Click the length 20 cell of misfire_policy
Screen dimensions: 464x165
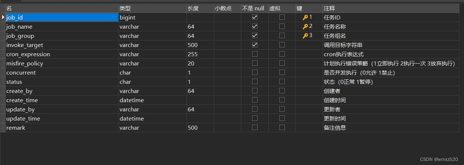coord(200,63)
